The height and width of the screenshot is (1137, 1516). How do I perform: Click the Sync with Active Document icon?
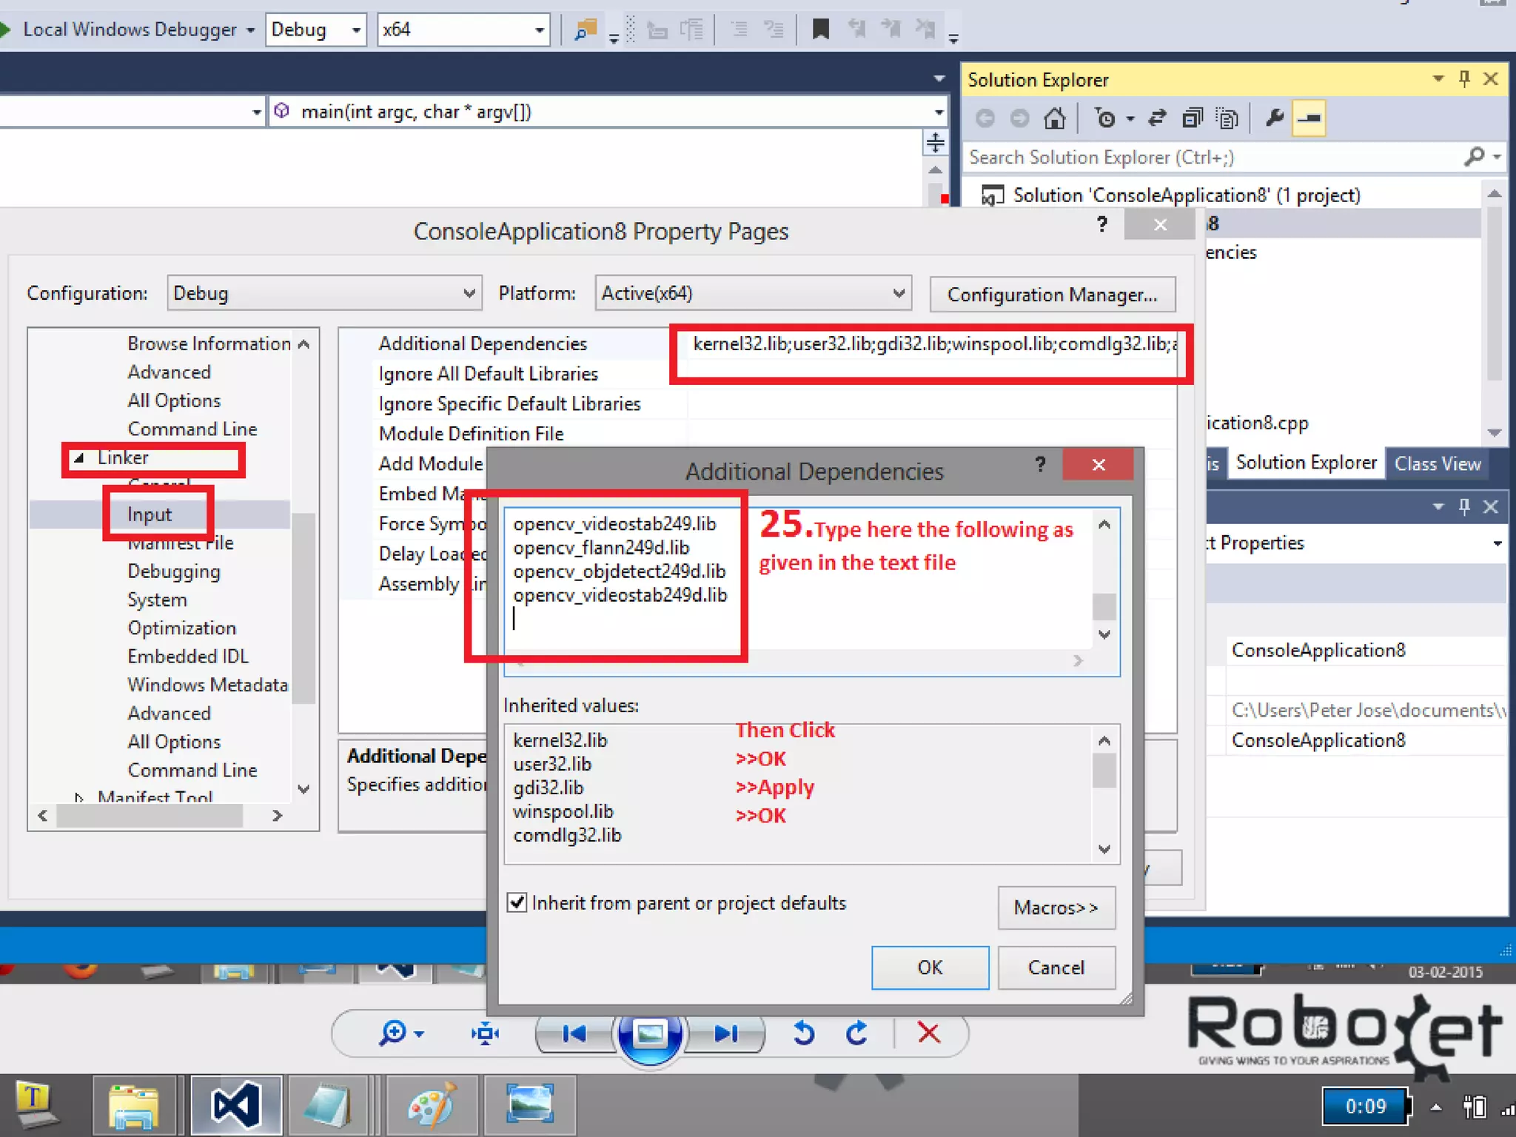[x=1157, y=118]
